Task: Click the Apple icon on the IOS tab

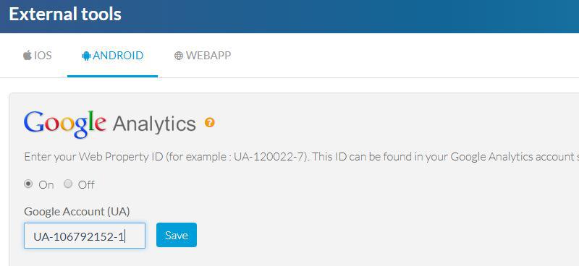Action: 27,56
